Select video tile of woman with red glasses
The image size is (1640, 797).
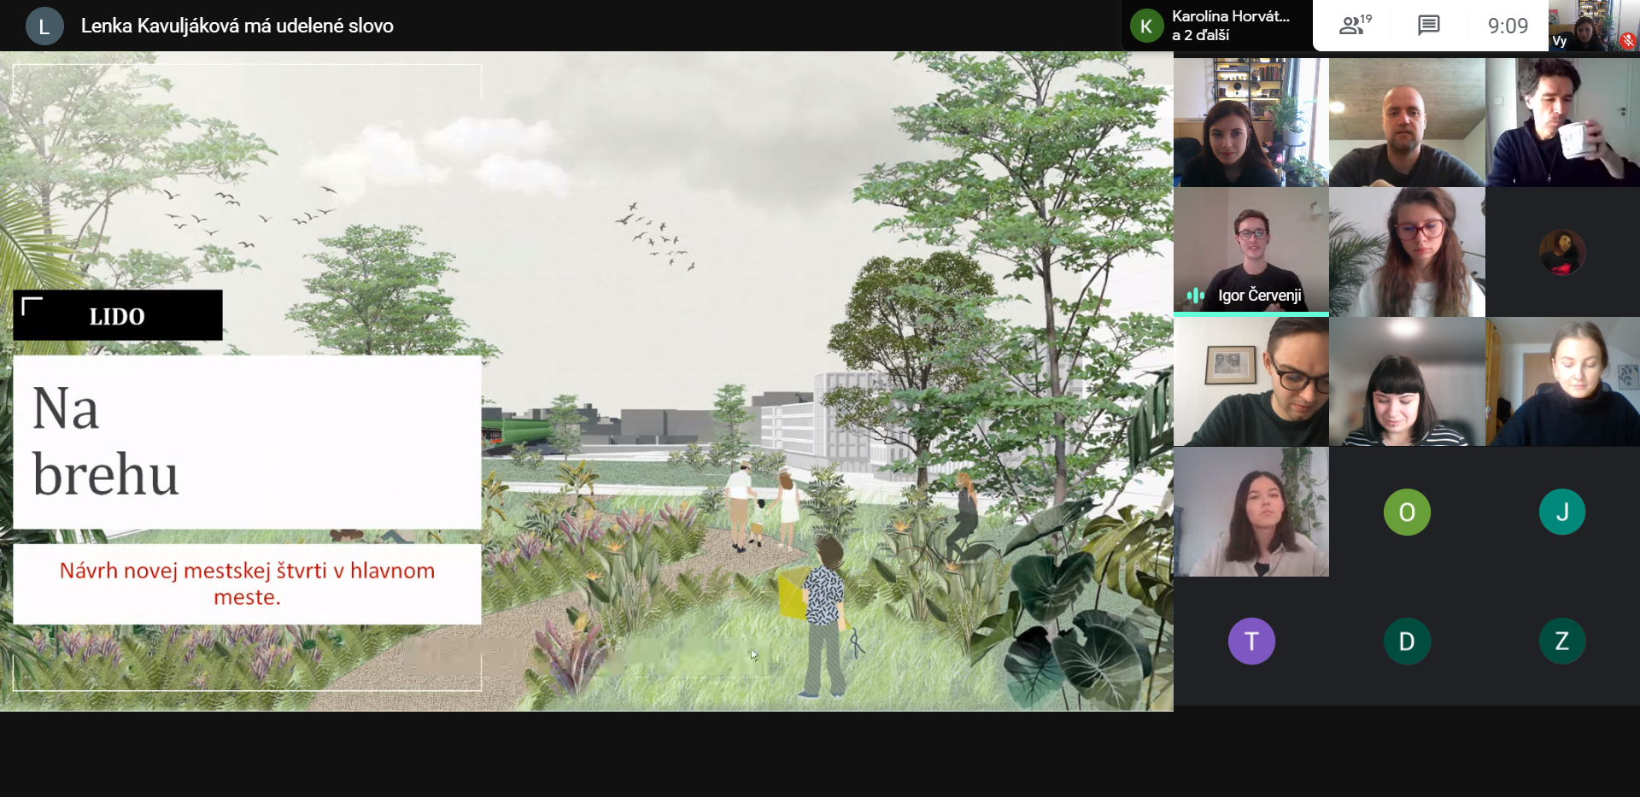(1407, 252)
